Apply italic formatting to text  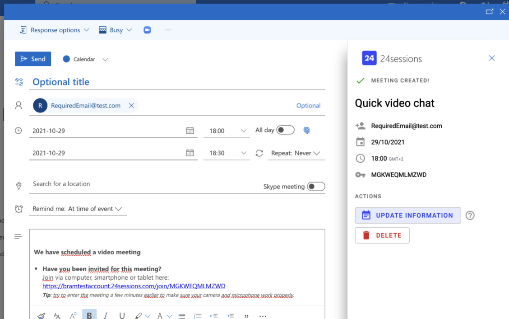tap(106, 315)
